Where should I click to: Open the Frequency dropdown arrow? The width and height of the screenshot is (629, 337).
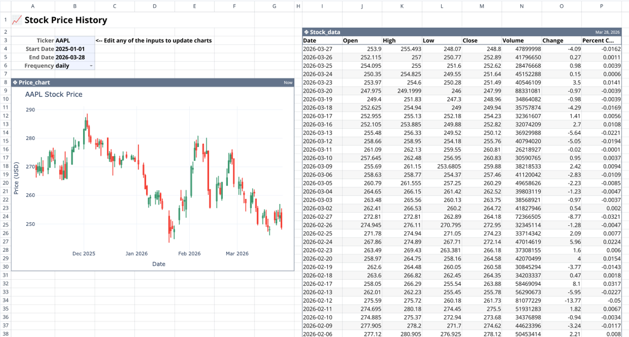tap(91, 66)
